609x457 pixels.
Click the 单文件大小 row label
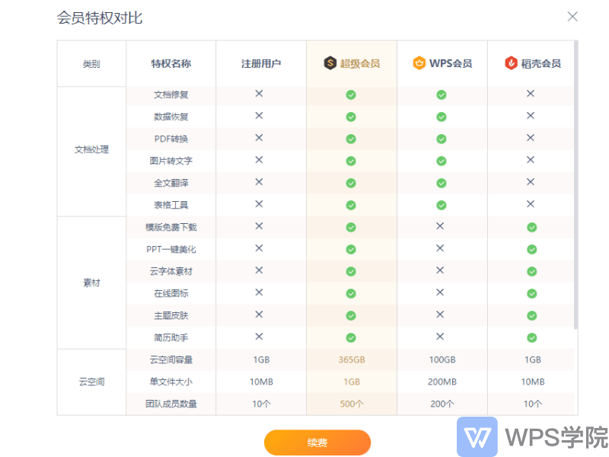pyautogui.click(x=171, y=382)
